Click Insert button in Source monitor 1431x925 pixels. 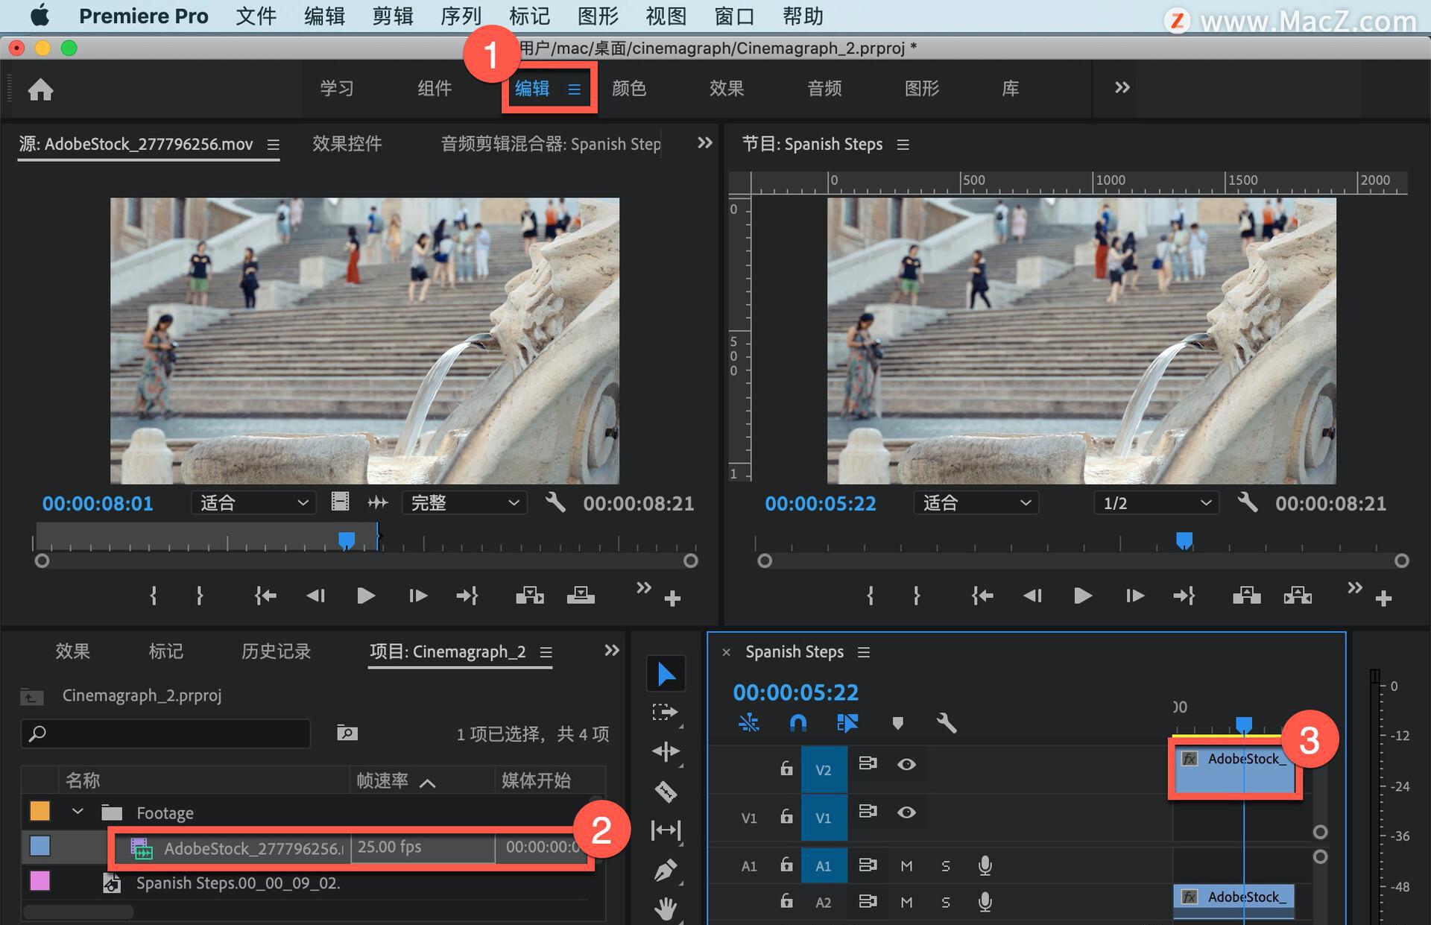click(530, 596)
